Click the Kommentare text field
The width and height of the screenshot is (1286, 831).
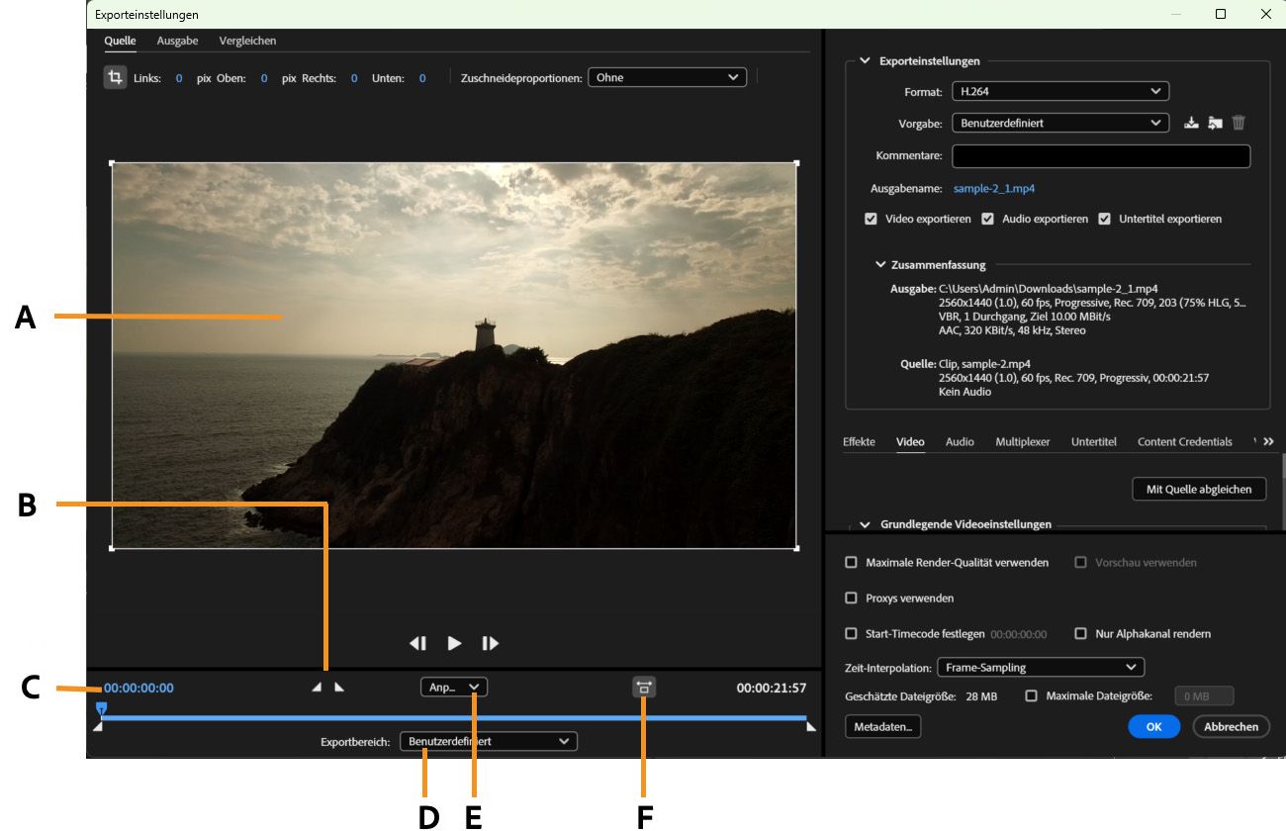[1100, 156]
